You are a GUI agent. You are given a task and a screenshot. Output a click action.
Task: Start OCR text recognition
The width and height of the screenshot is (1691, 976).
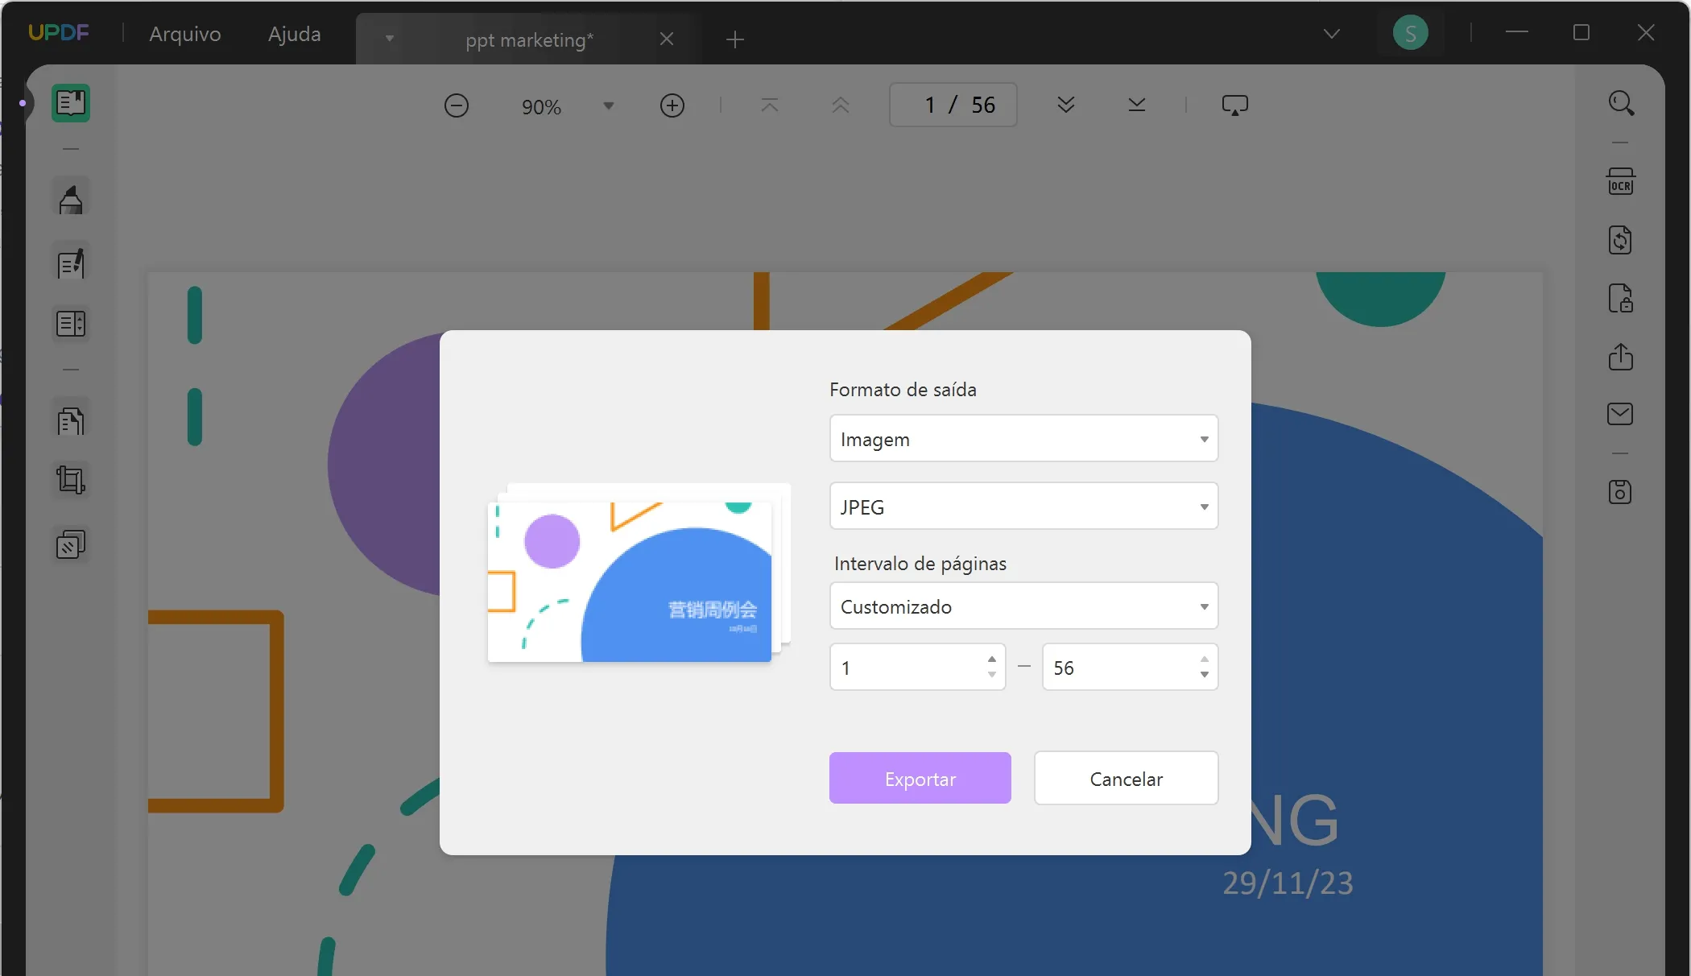(1622, 181)
